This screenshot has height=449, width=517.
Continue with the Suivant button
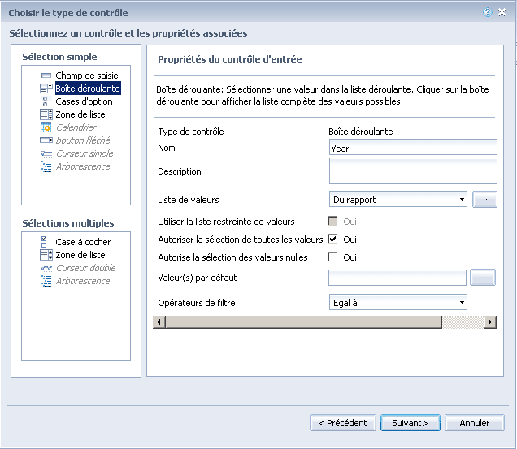[x=411, y=423]
